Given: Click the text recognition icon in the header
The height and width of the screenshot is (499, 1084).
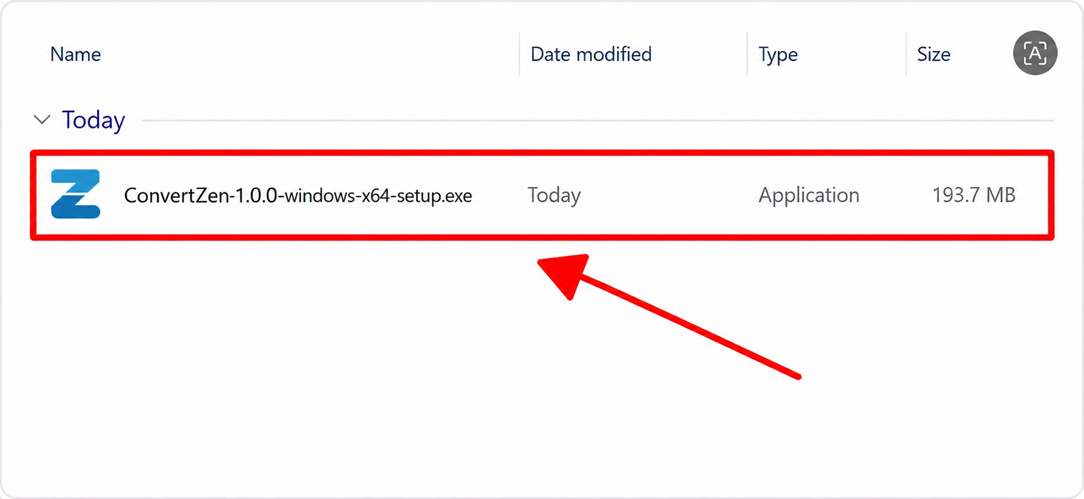Looking at the screenshot, I should pyautogui.click(x=1035, y=53).
